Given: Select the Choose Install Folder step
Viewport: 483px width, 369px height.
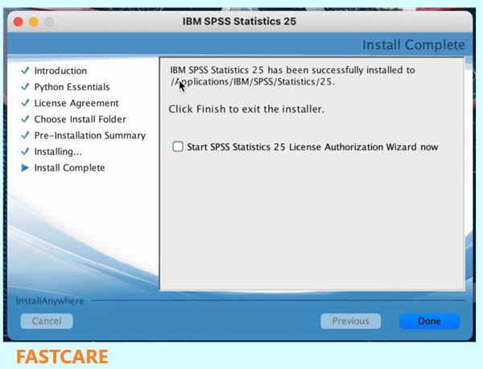Looking at the screenshot, I should [80, 119].
